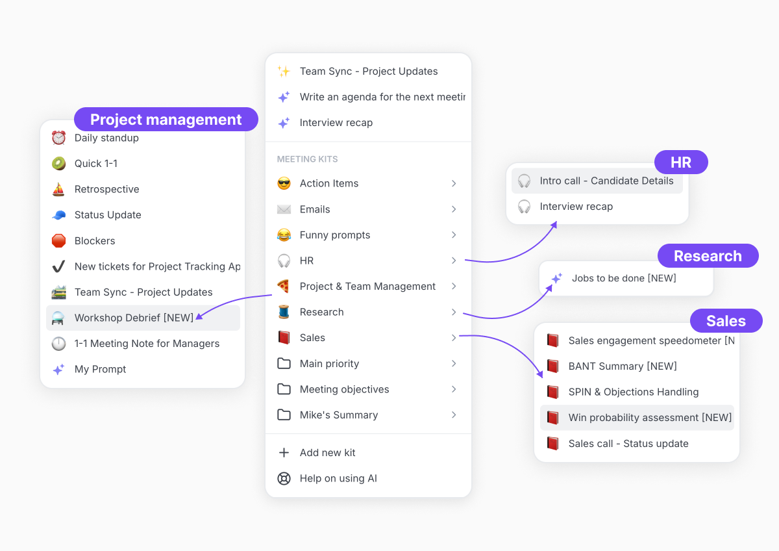
Task: Select Write an agenda for the next meeting
Action: pyautogui.click(x=382, y=97)
